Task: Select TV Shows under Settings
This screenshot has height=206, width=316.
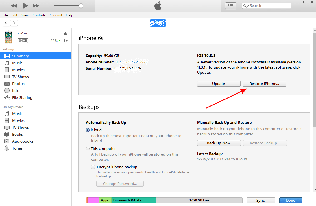Action: click(x=36, y=77)
